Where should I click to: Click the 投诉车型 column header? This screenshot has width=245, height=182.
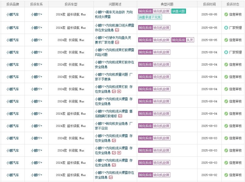pos(71,4)
